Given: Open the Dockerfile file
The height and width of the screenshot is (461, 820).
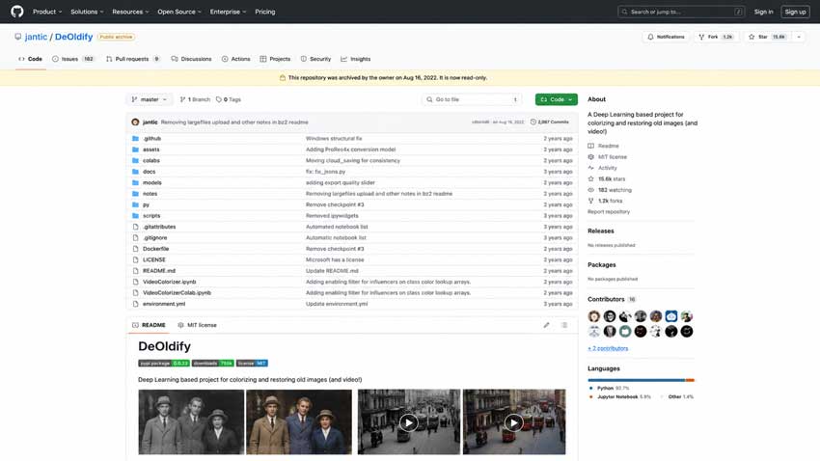Looking at the screenshot, I should pyautogui.click(x=156, y=249).
